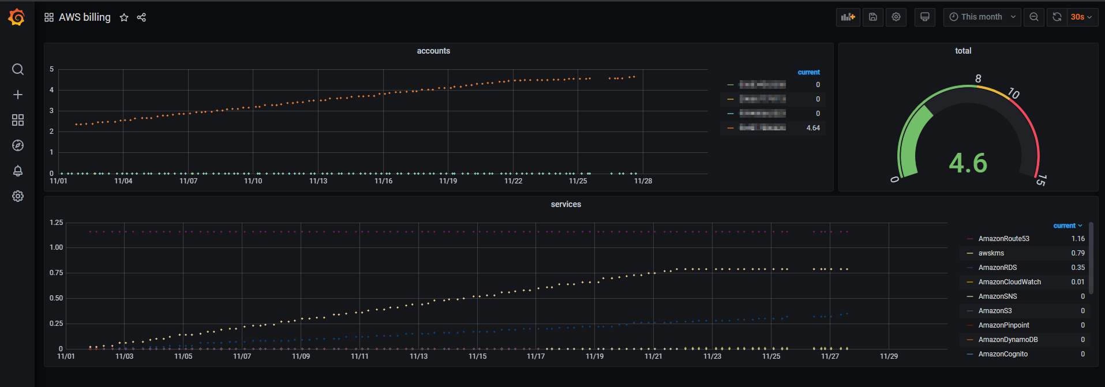Click AmazonCloudWatch color line swatch

pyautogui.click(x=970, y=282)
